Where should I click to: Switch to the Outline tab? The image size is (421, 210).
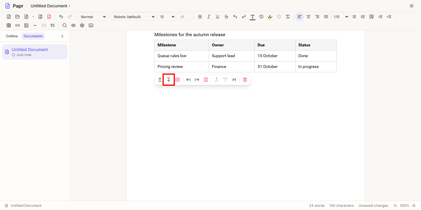pyautogui.click(x=12, y=36)
